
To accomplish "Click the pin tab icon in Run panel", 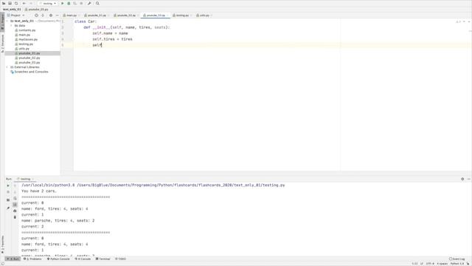I will 8,208.
